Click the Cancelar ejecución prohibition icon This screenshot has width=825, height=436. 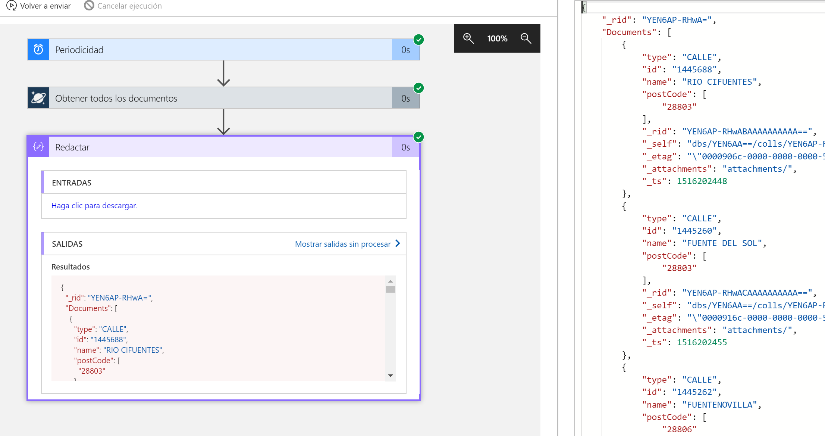pyautogui.click(x=89, y=6)
